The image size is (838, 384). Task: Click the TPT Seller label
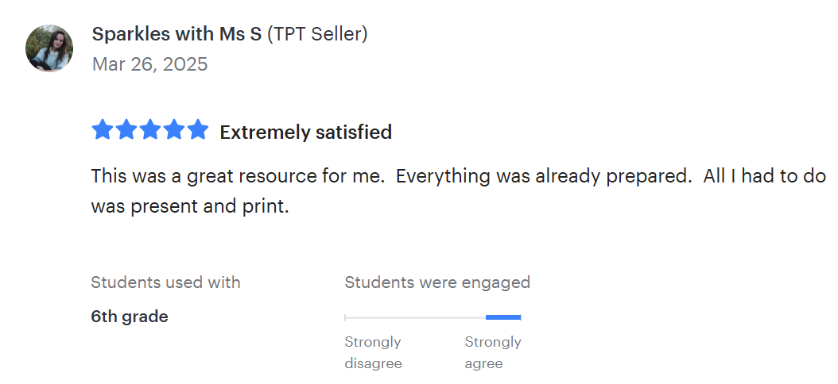coord(317,34)
